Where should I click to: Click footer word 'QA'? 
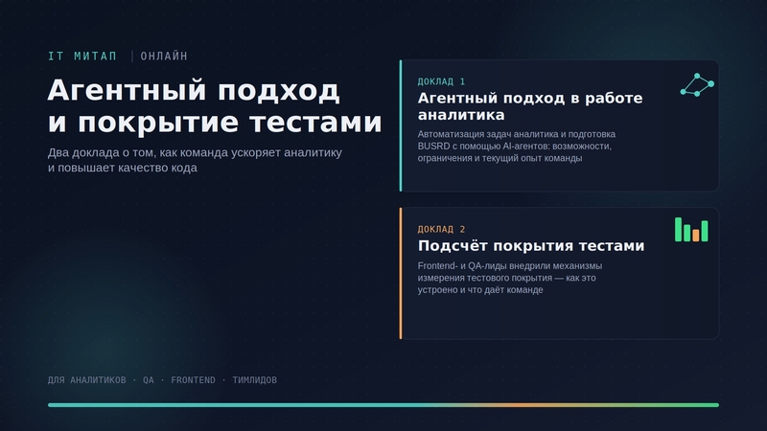[149, 380]
